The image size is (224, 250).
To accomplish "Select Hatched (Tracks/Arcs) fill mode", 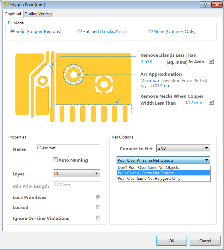I will pyautogui.click(x=79, y=31).
